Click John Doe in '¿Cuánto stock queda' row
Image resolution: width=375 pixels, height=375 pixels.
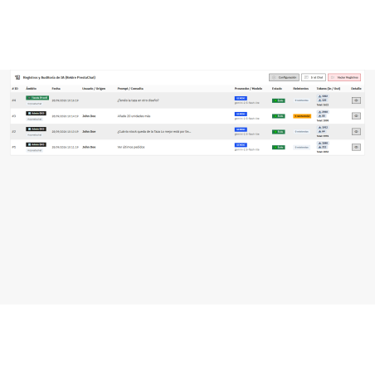pos(89,132)
